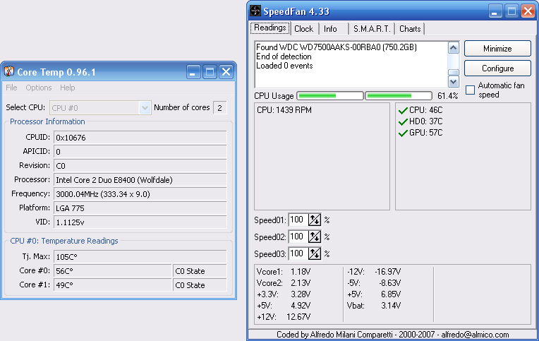Click the Speed01 spinner arrows

[315, 220]
